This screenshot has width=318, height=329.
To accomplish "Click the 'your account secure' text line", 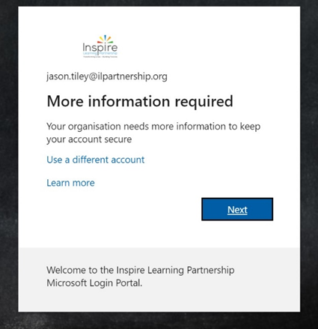I will [x=89, y=139].
